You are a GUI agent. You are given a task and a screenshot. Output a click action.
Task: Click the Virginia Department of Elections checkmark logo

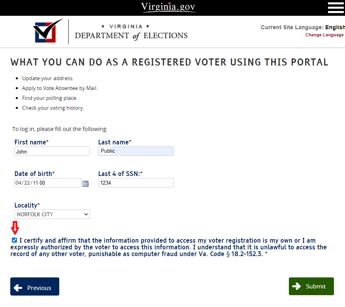[x=48, y=31]
